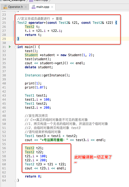Click the 'operator+' keyword on line 25

click(37, 23)
